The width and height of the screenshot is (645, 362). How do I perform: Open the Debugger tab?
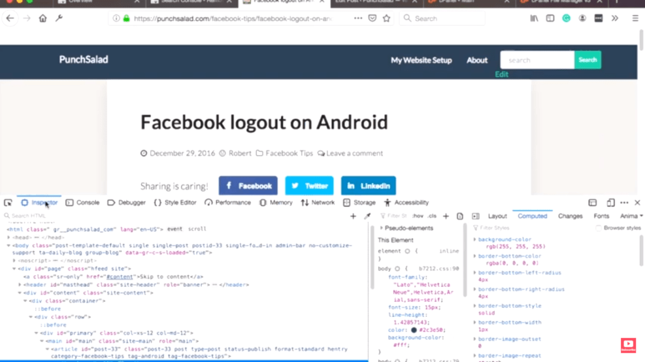point(126,202)
